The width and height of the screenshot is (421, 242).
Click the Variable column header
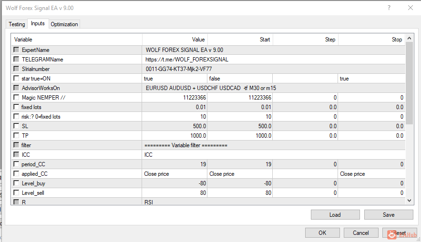(x=76, y=40)
